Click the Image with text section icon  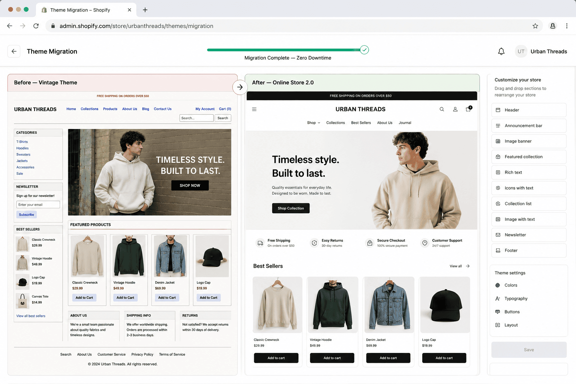tap(498, 219)
